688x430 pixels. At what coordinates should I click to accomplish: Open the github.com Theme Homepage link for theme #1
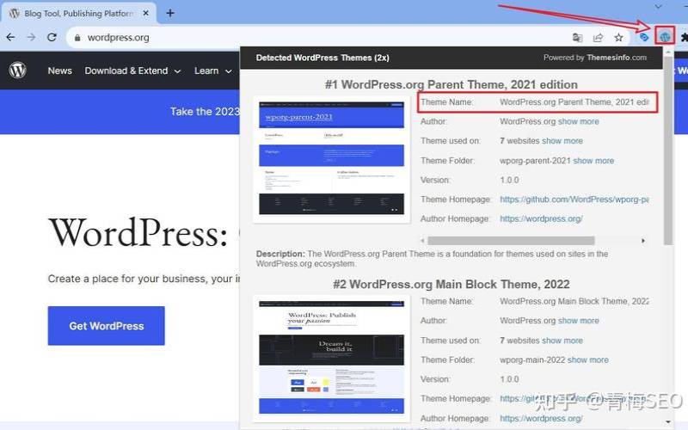[x=574, y=200]
